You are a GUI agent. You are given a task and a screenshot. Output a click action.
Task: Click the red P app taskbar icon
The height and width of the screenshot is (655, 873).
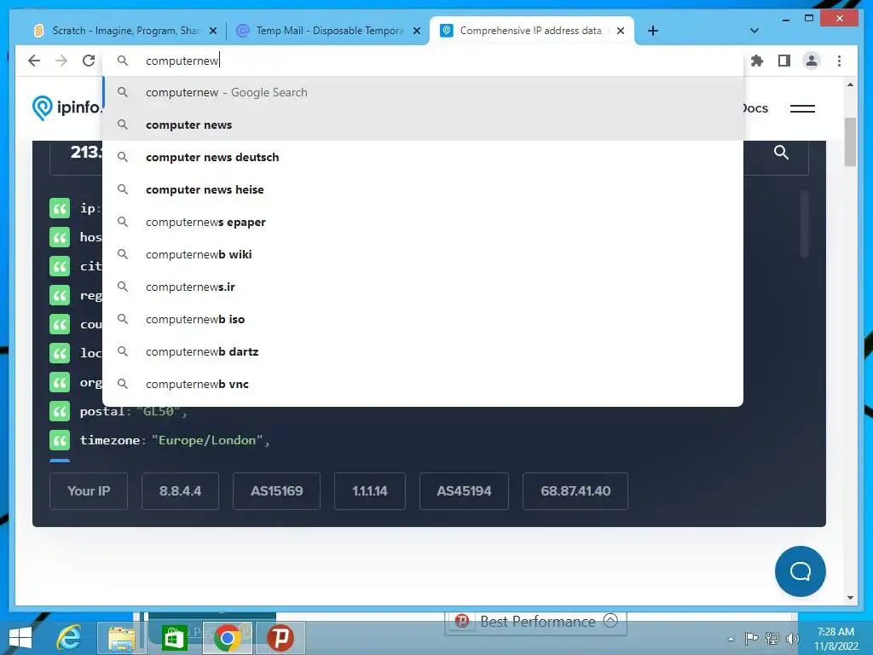click(280, 638)
